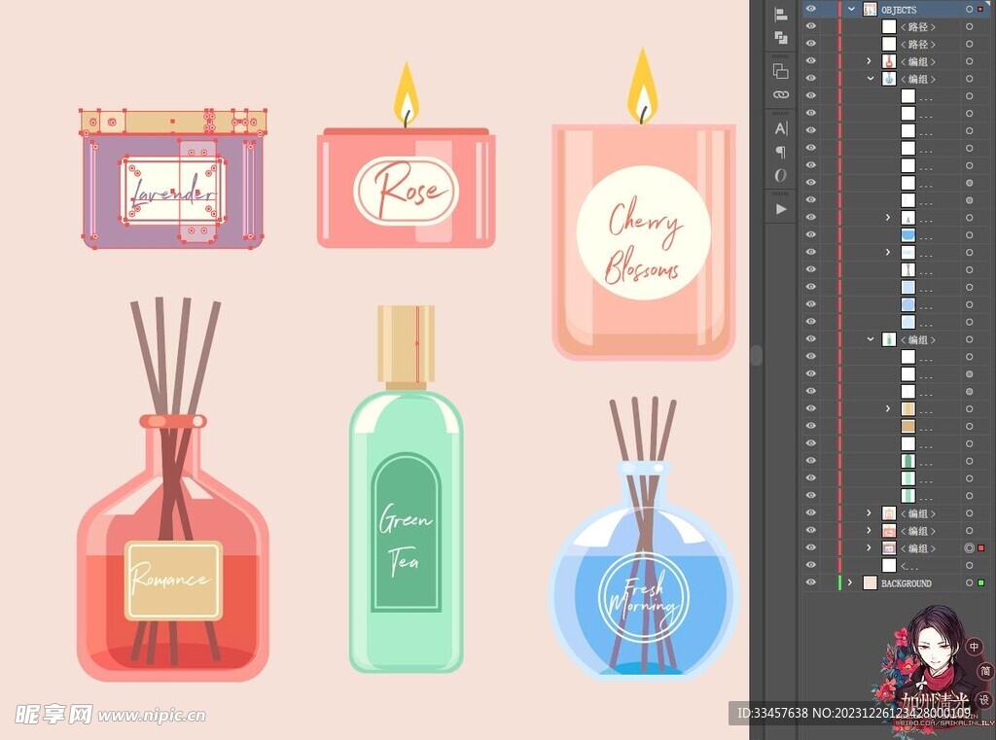The height and width of the screenshot is (740, 996).
Task: Select the Romance diffuser label
Action: [x=173, y=580]
